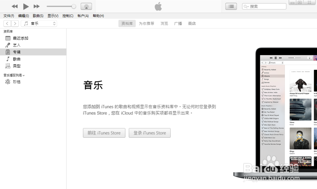
Task: Minimize the iTunes window
Action: (x=292, y=3)
